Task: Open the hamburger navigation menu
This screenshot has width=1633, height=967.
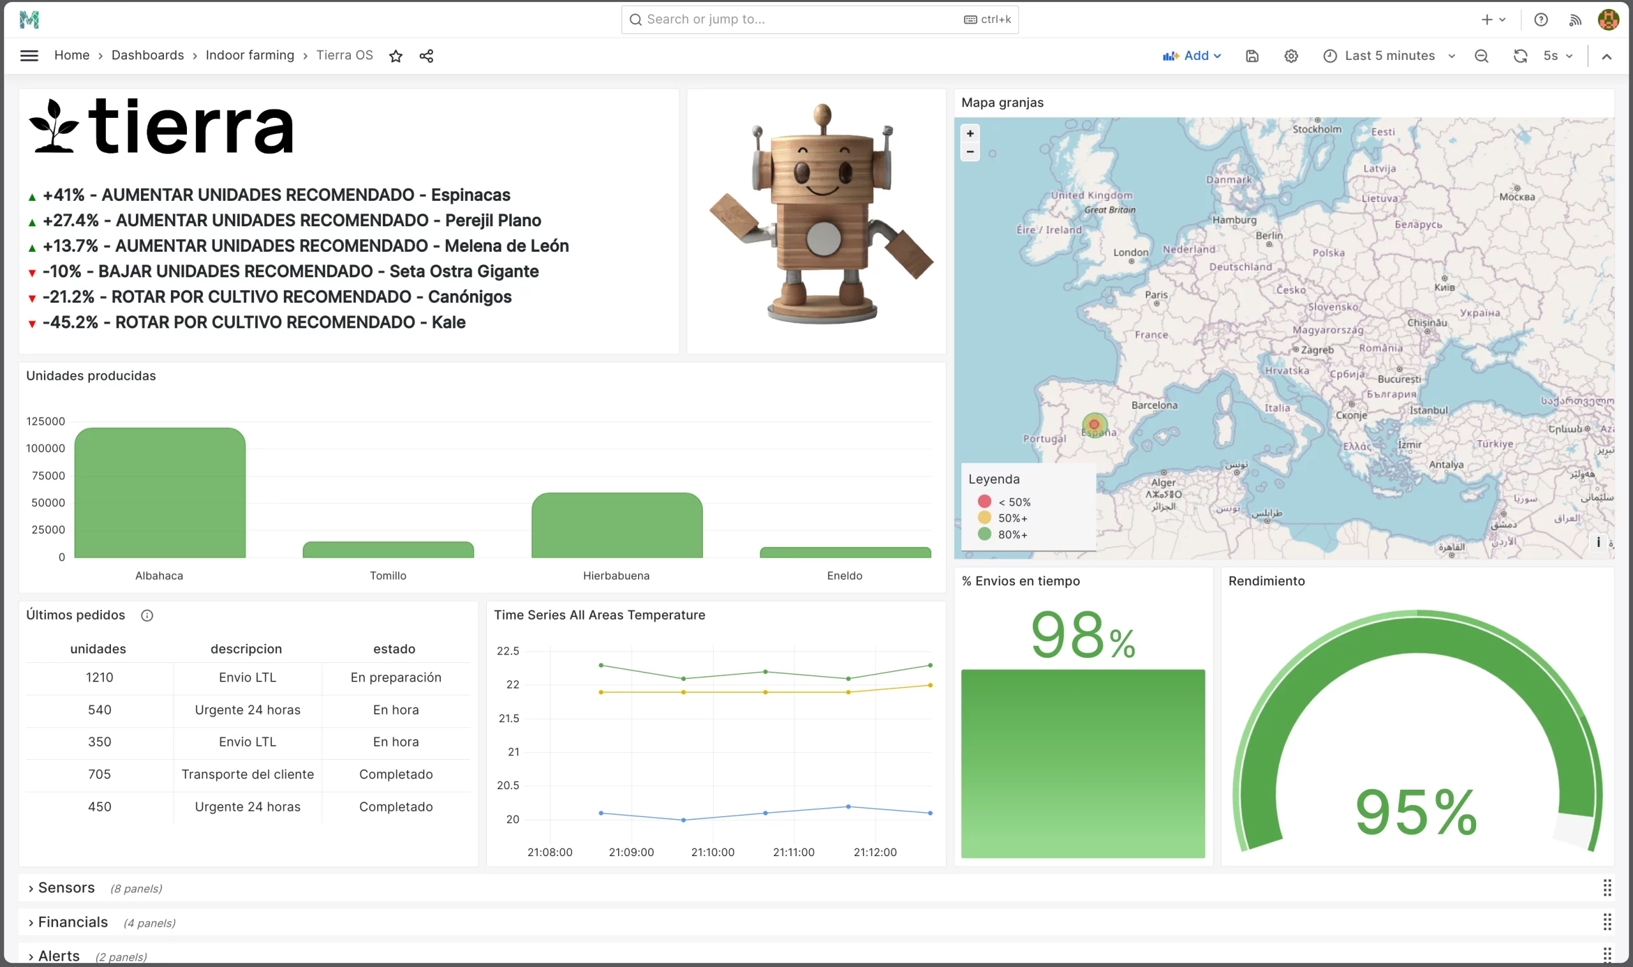Action: pos(29,55)
